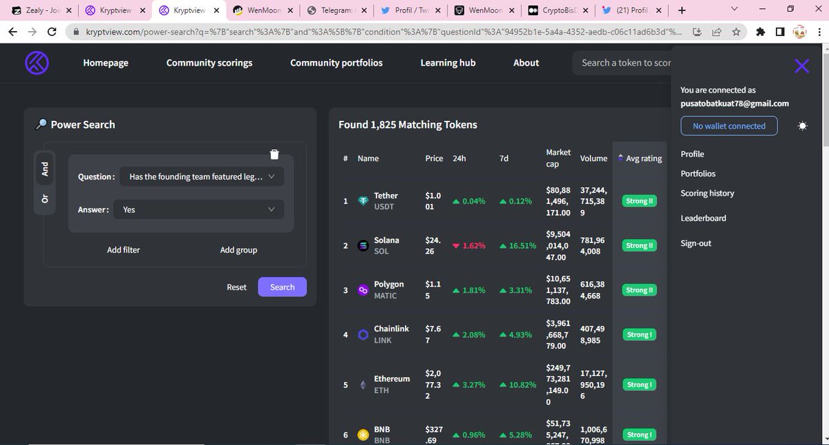Open the Homepage nav item
Image resolution: width=829 pixels, height=445 pixels.
click(x=106, y=62)
